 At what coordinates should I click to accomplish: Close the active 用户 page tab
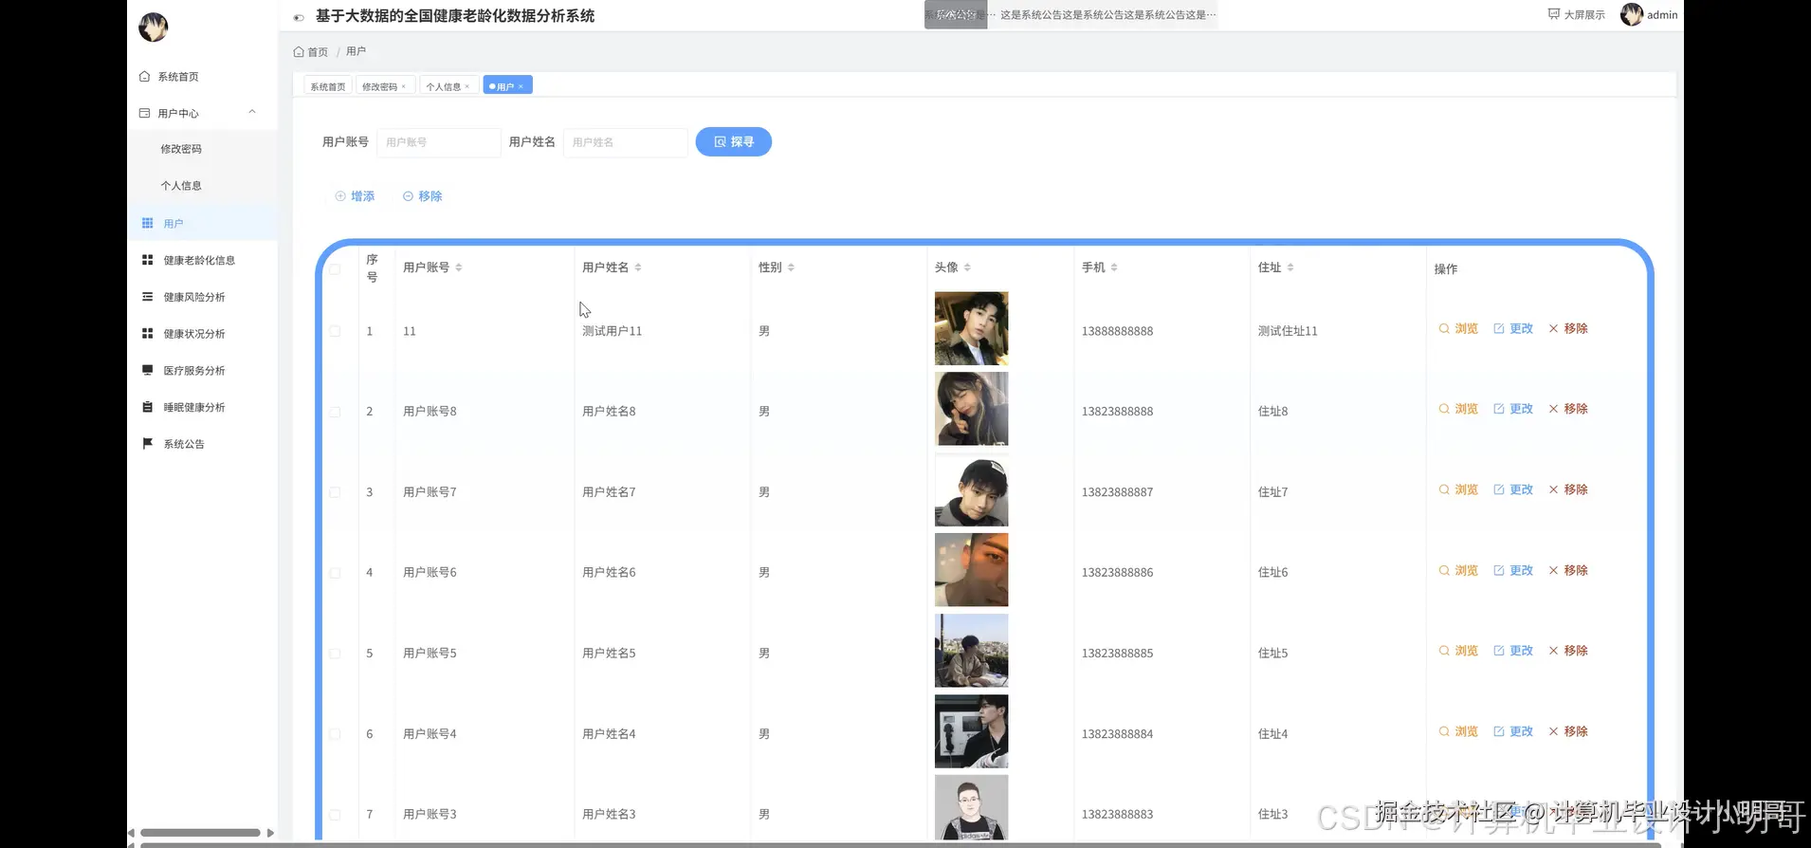point(521,86)
